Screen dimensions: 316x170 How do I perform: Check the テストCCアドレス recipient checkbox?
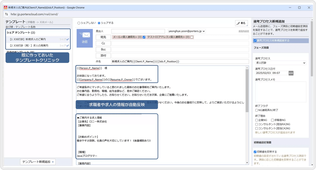(192, 37)
